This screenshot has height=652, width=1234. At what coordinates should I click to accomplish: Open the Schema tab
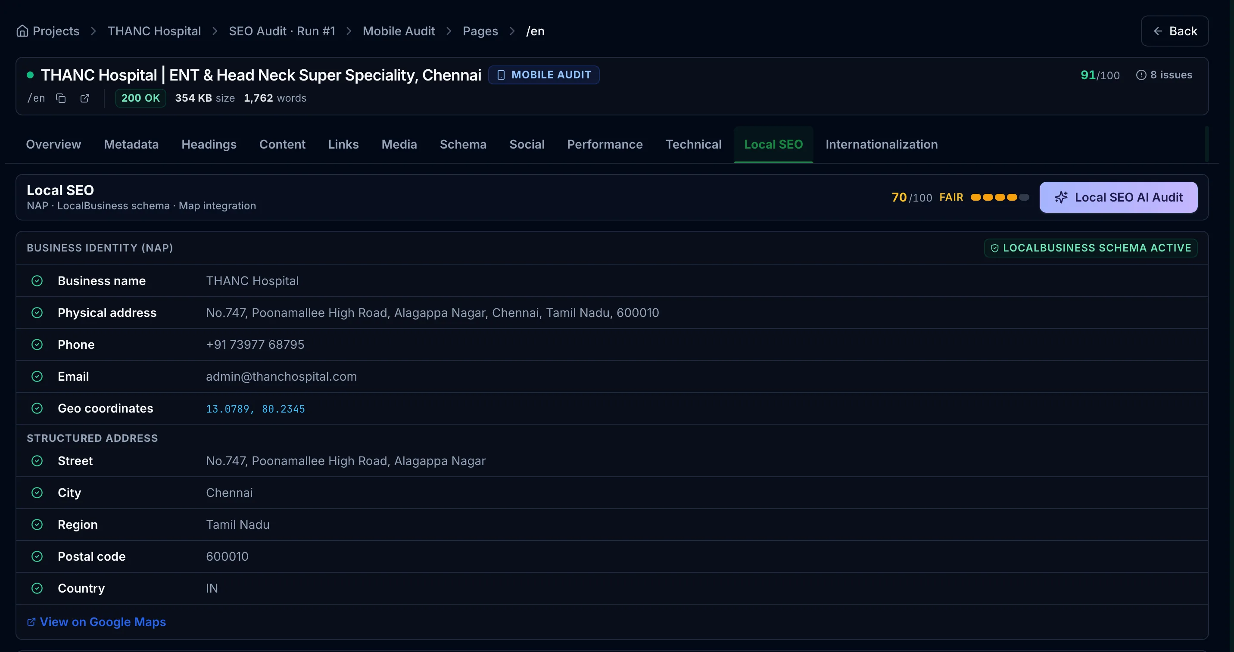point(463,144)
